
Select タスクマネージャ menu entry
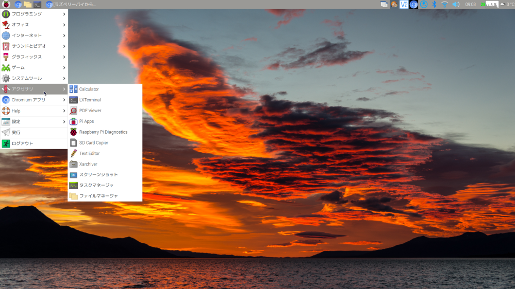click(96, 185)
